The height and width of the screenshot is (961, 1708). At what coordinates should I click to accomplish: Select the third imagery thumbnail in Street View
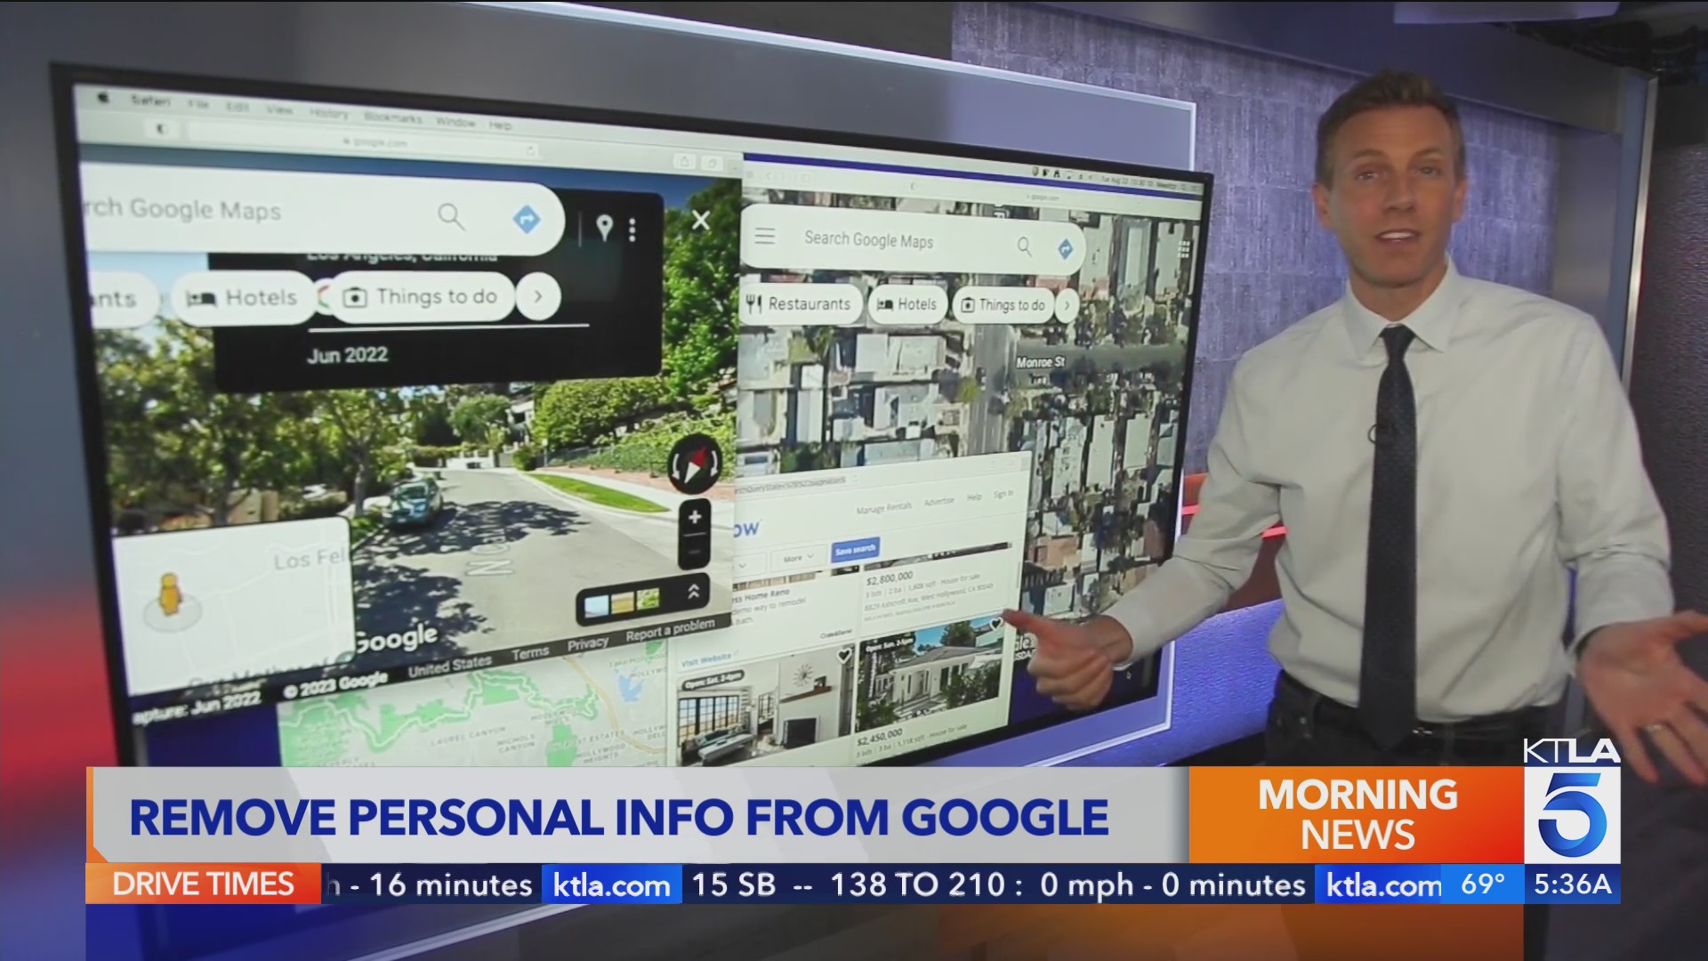(x=648, y=600)
